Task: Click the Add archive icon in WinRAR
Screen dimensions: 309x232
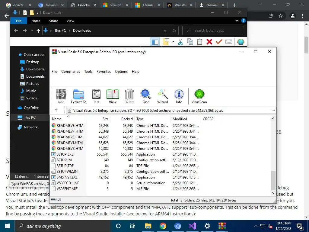Action: click(61, 96)
